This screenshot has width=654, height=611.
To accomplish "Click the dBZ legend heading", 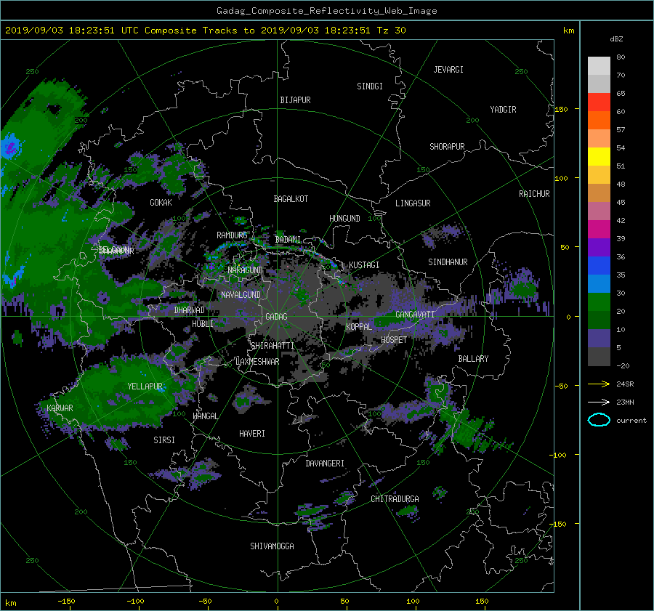I will click(616, 39).
